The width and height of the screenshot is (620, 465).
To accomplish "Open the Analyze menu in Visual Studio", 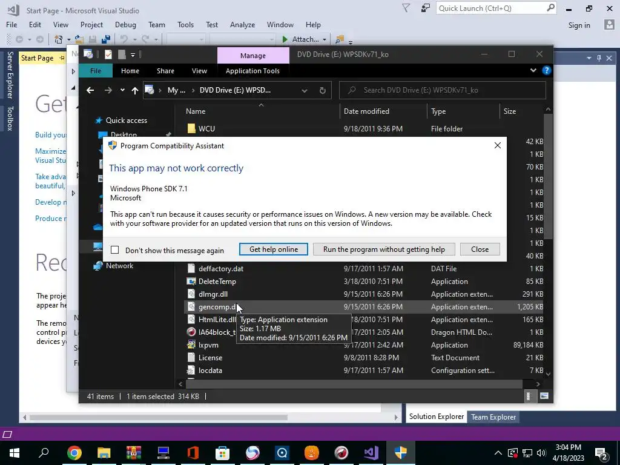I will 242,24.
